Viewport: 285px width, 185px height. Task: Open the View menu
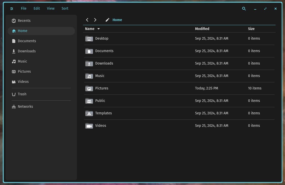click(50, 8)
